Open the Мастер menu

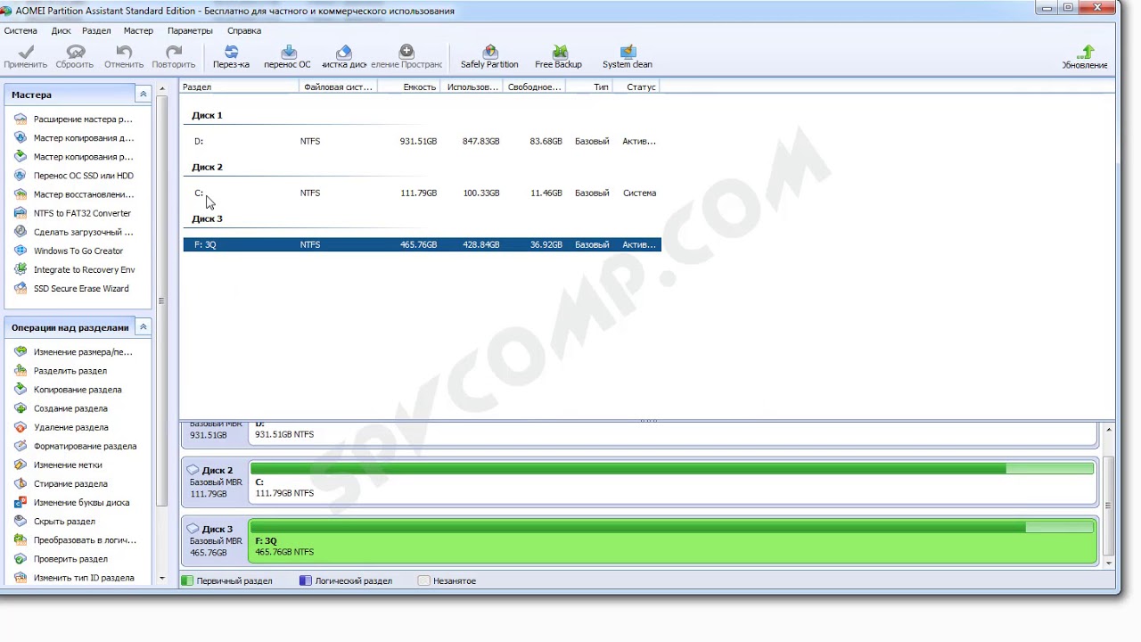(138, 30)
